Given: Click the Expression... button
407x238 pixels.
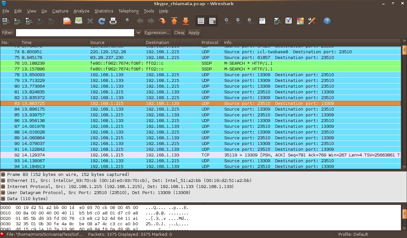Looking at the screenshot, I should (157, 32).
